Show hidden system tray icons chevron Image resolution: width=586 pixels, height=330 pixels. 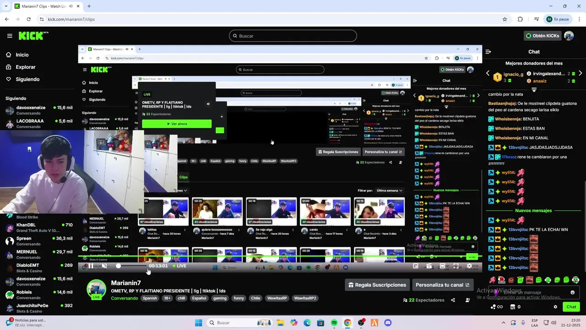(x=504, y=323)
